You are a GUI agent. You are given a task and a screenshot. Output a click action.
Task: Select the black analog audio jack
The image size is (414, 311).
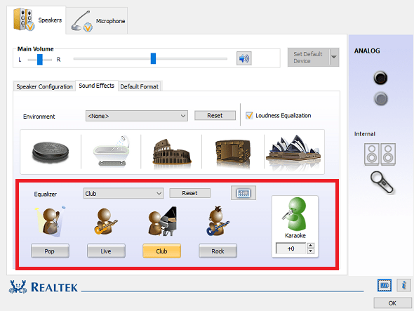(x=380, y=78)
